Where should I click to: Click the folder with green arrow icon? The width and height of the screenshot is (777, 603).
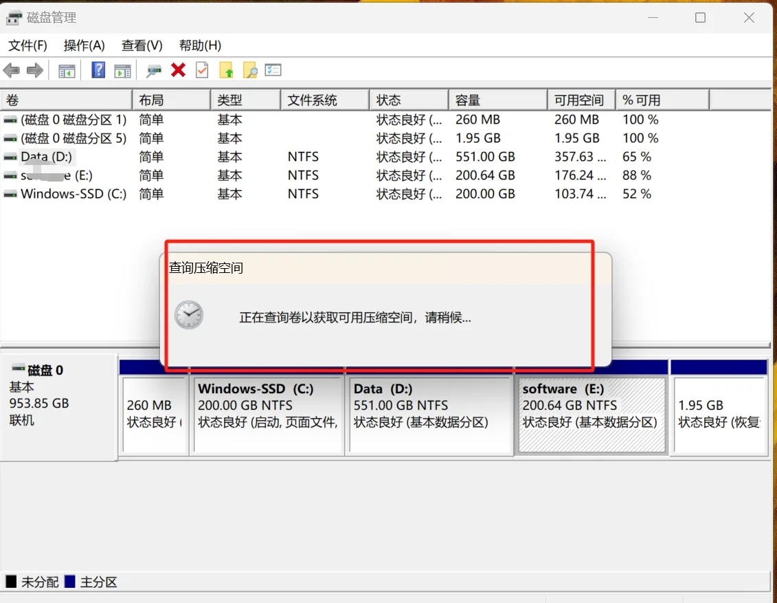226,70
